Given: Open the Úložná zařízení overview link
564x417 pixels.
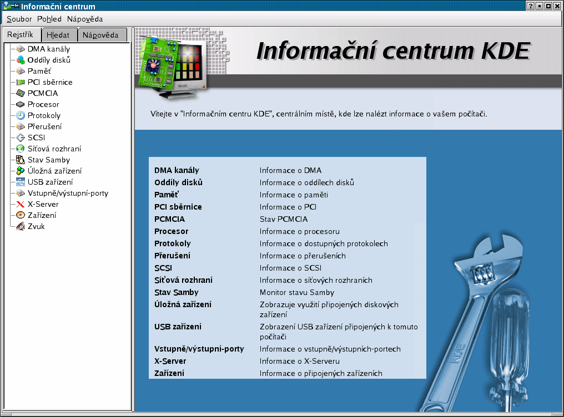Looking at the screenshot, I should [x=183, y=304].
